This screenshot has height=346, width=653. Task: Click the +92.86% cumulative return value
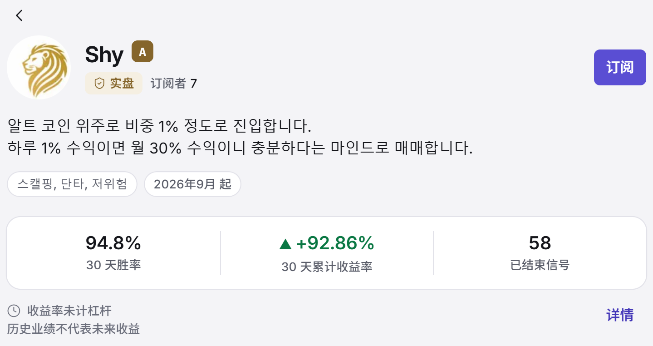click(x=335, y=244)
